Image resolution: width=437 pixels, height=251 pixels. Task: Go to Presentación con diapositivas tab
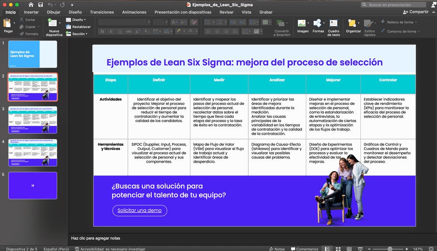coord(183,12)
